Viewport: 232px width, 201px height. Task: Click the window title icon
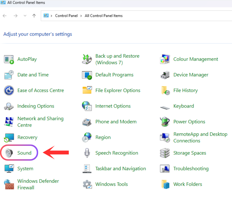pyautogui.click(x=3, y=2)
